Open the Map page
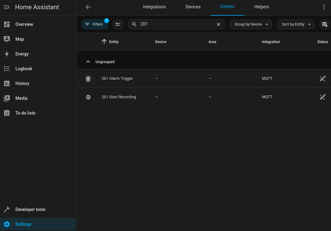 click(x=38, y=39)
